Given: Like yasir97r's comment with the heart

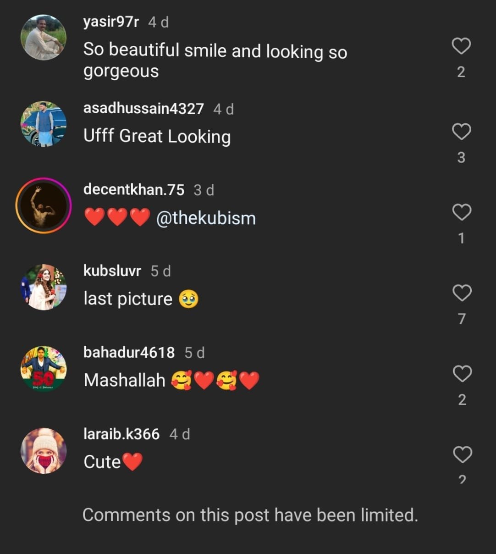Looking at the screenshot, I should click(461, 46).
